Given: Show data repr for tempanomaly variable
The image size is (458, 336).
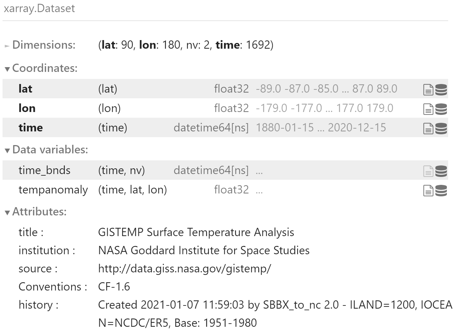Looking at the screenshot, I should coord(441,191).
